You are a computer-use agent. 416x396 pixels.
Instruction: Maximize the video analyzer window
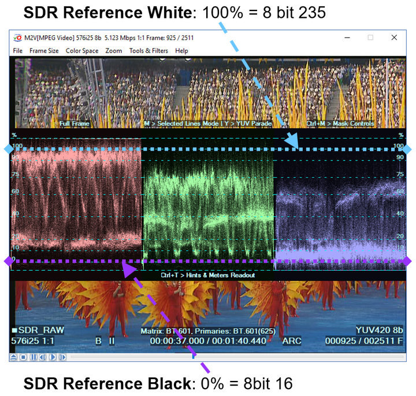coord(370,38)
